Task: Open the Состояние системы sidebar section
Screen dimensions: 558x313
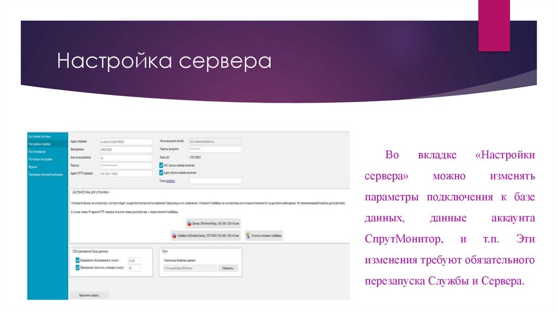Action: (x=39, y=136)
